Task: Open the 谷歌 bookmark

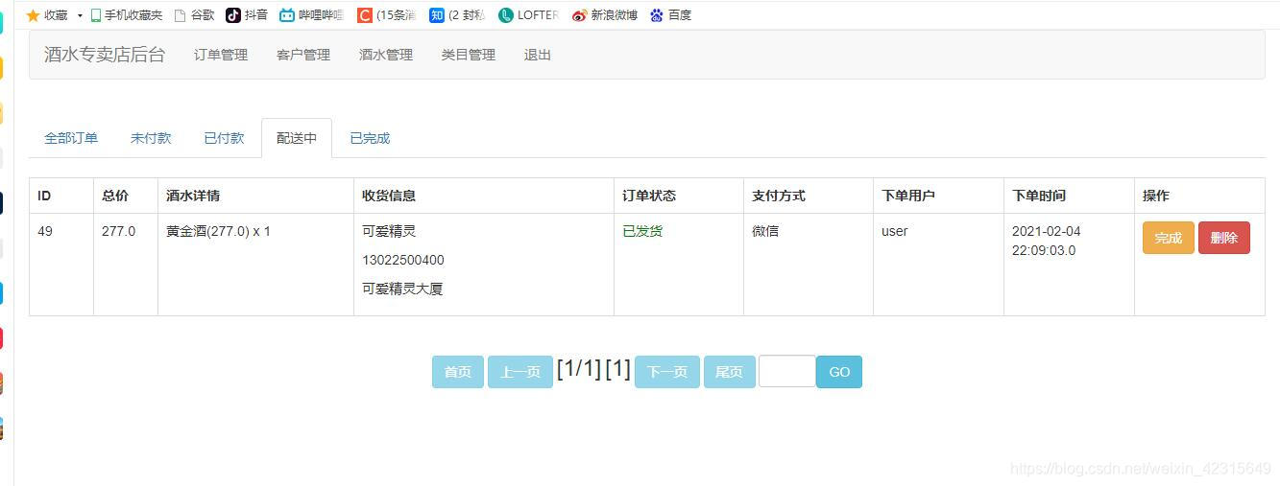Action: (194, 15)
